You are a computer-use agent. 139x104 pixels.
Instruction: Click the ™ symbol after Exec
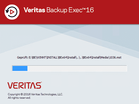(84, 9)
